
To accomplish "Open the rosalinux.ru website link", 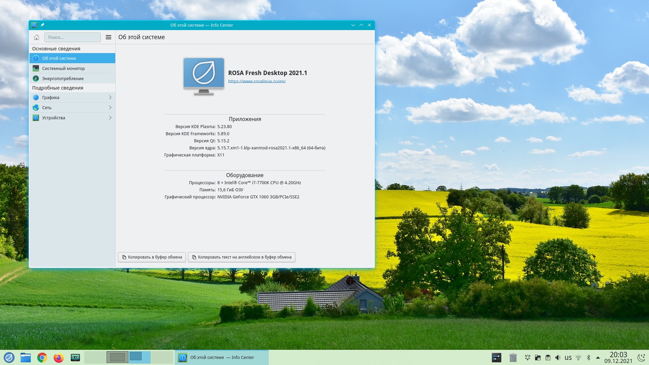I will 257,81.
